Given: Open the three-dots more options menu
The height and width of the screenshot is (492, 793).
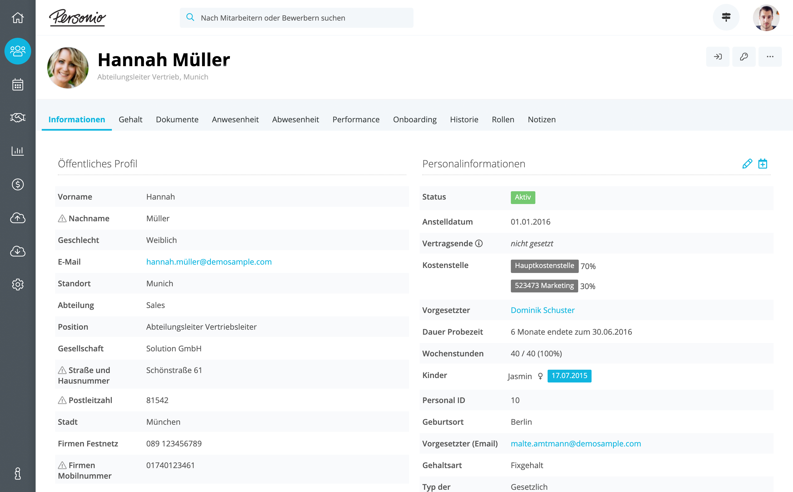Looking at the screenshot, I should point(770,57).
